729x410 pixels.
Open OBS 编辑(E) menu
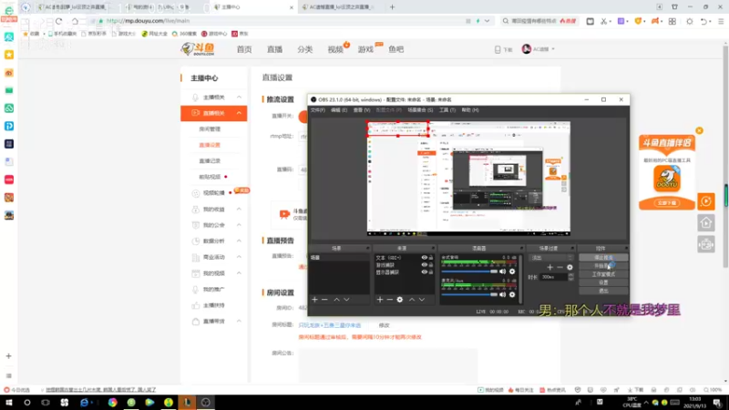pyautogui.click(x=339, y=110)
